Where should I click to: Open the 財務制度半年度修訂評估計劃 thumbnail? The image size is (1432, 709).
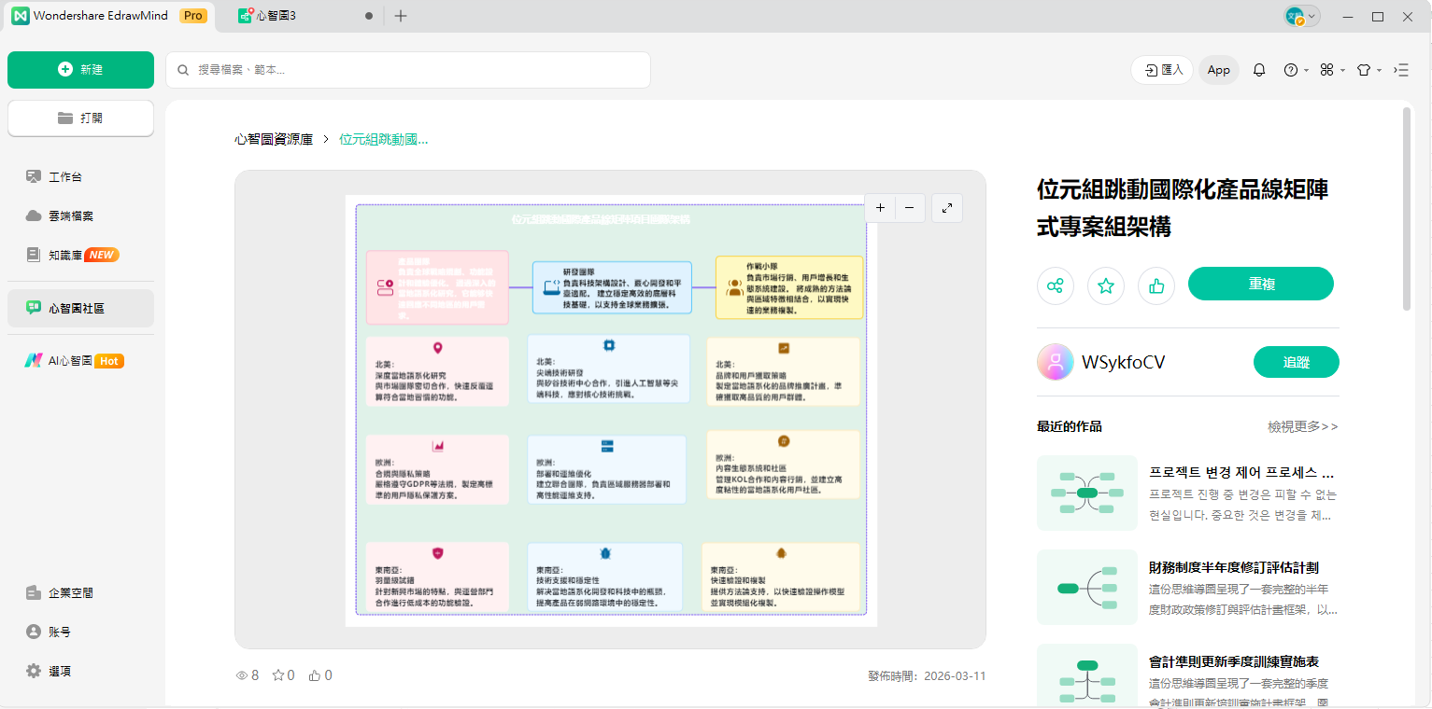coord(1086,588)
